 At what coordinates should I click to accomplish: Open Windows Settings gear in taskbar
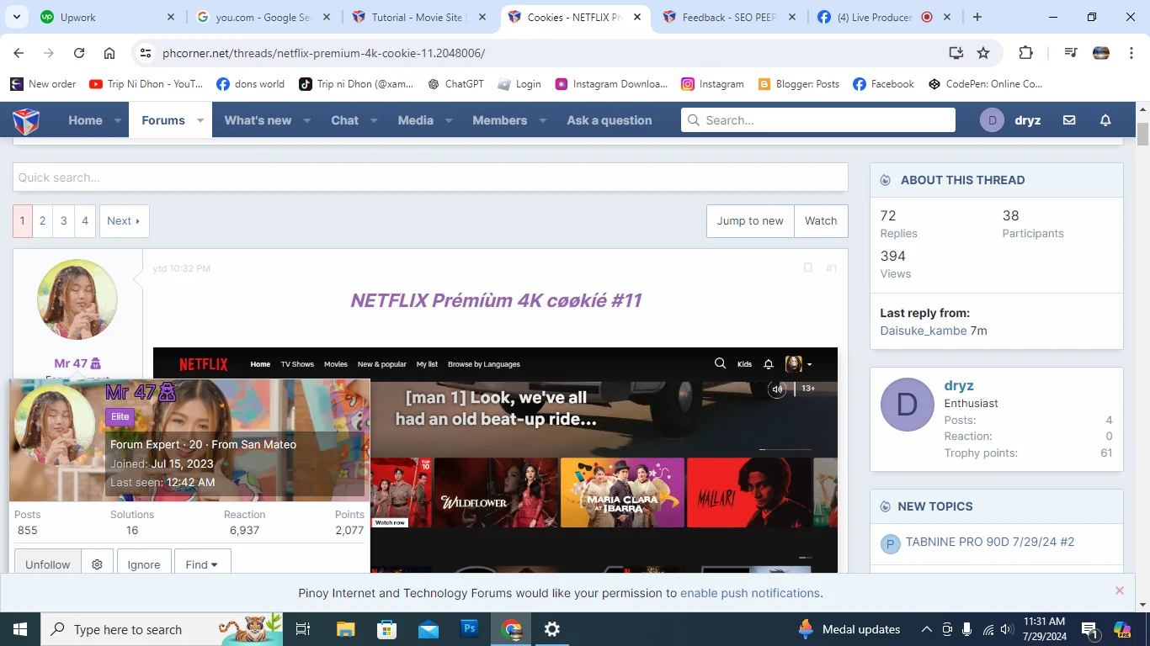tap(552, 629)
